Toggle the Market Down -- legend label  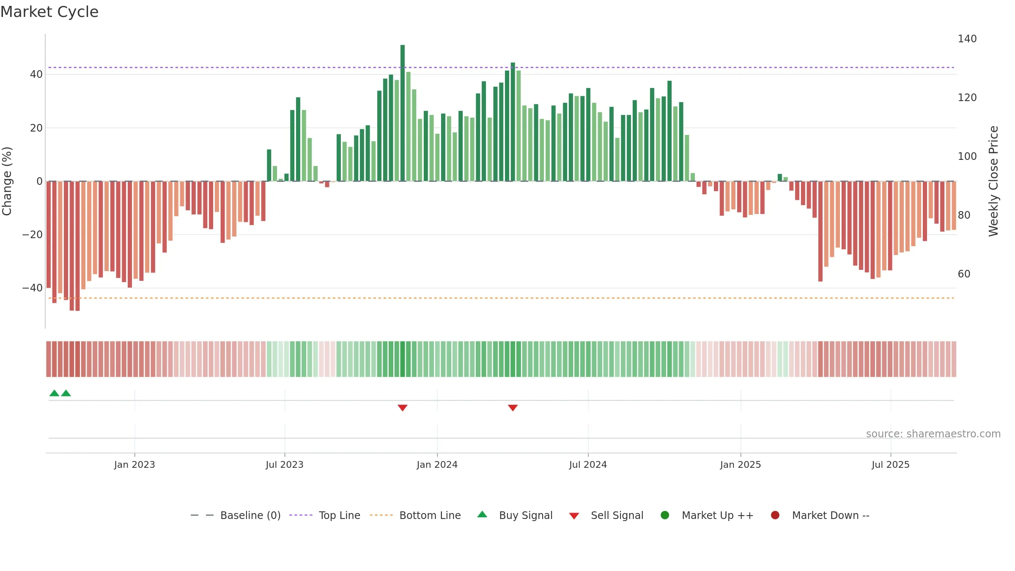click(831, 515)
